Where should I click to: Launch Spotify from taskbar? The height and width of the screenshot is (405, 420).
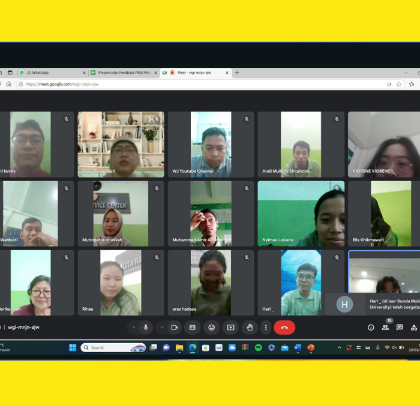pos(258,347)
